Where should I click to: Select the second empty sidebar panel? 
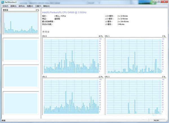(x=20, y=50)
